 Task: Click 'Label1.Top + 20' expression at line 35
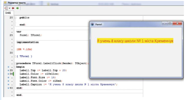point(54,70)
